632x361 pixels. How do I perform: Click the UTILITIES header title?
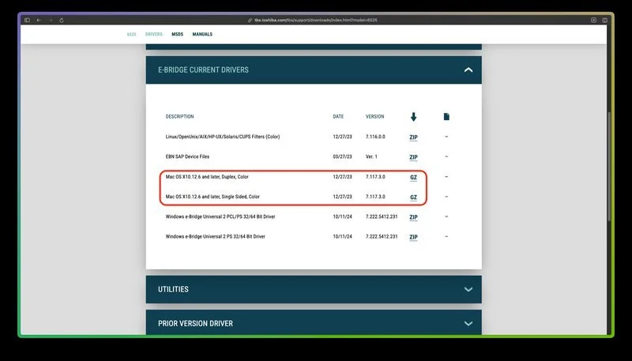point(173,289)
